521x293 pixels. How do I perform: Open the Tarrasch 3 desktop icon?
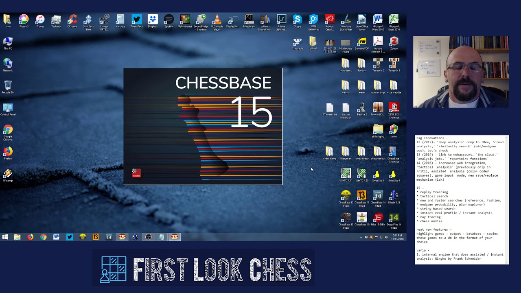pyautogui.click(x=394, y=65)
